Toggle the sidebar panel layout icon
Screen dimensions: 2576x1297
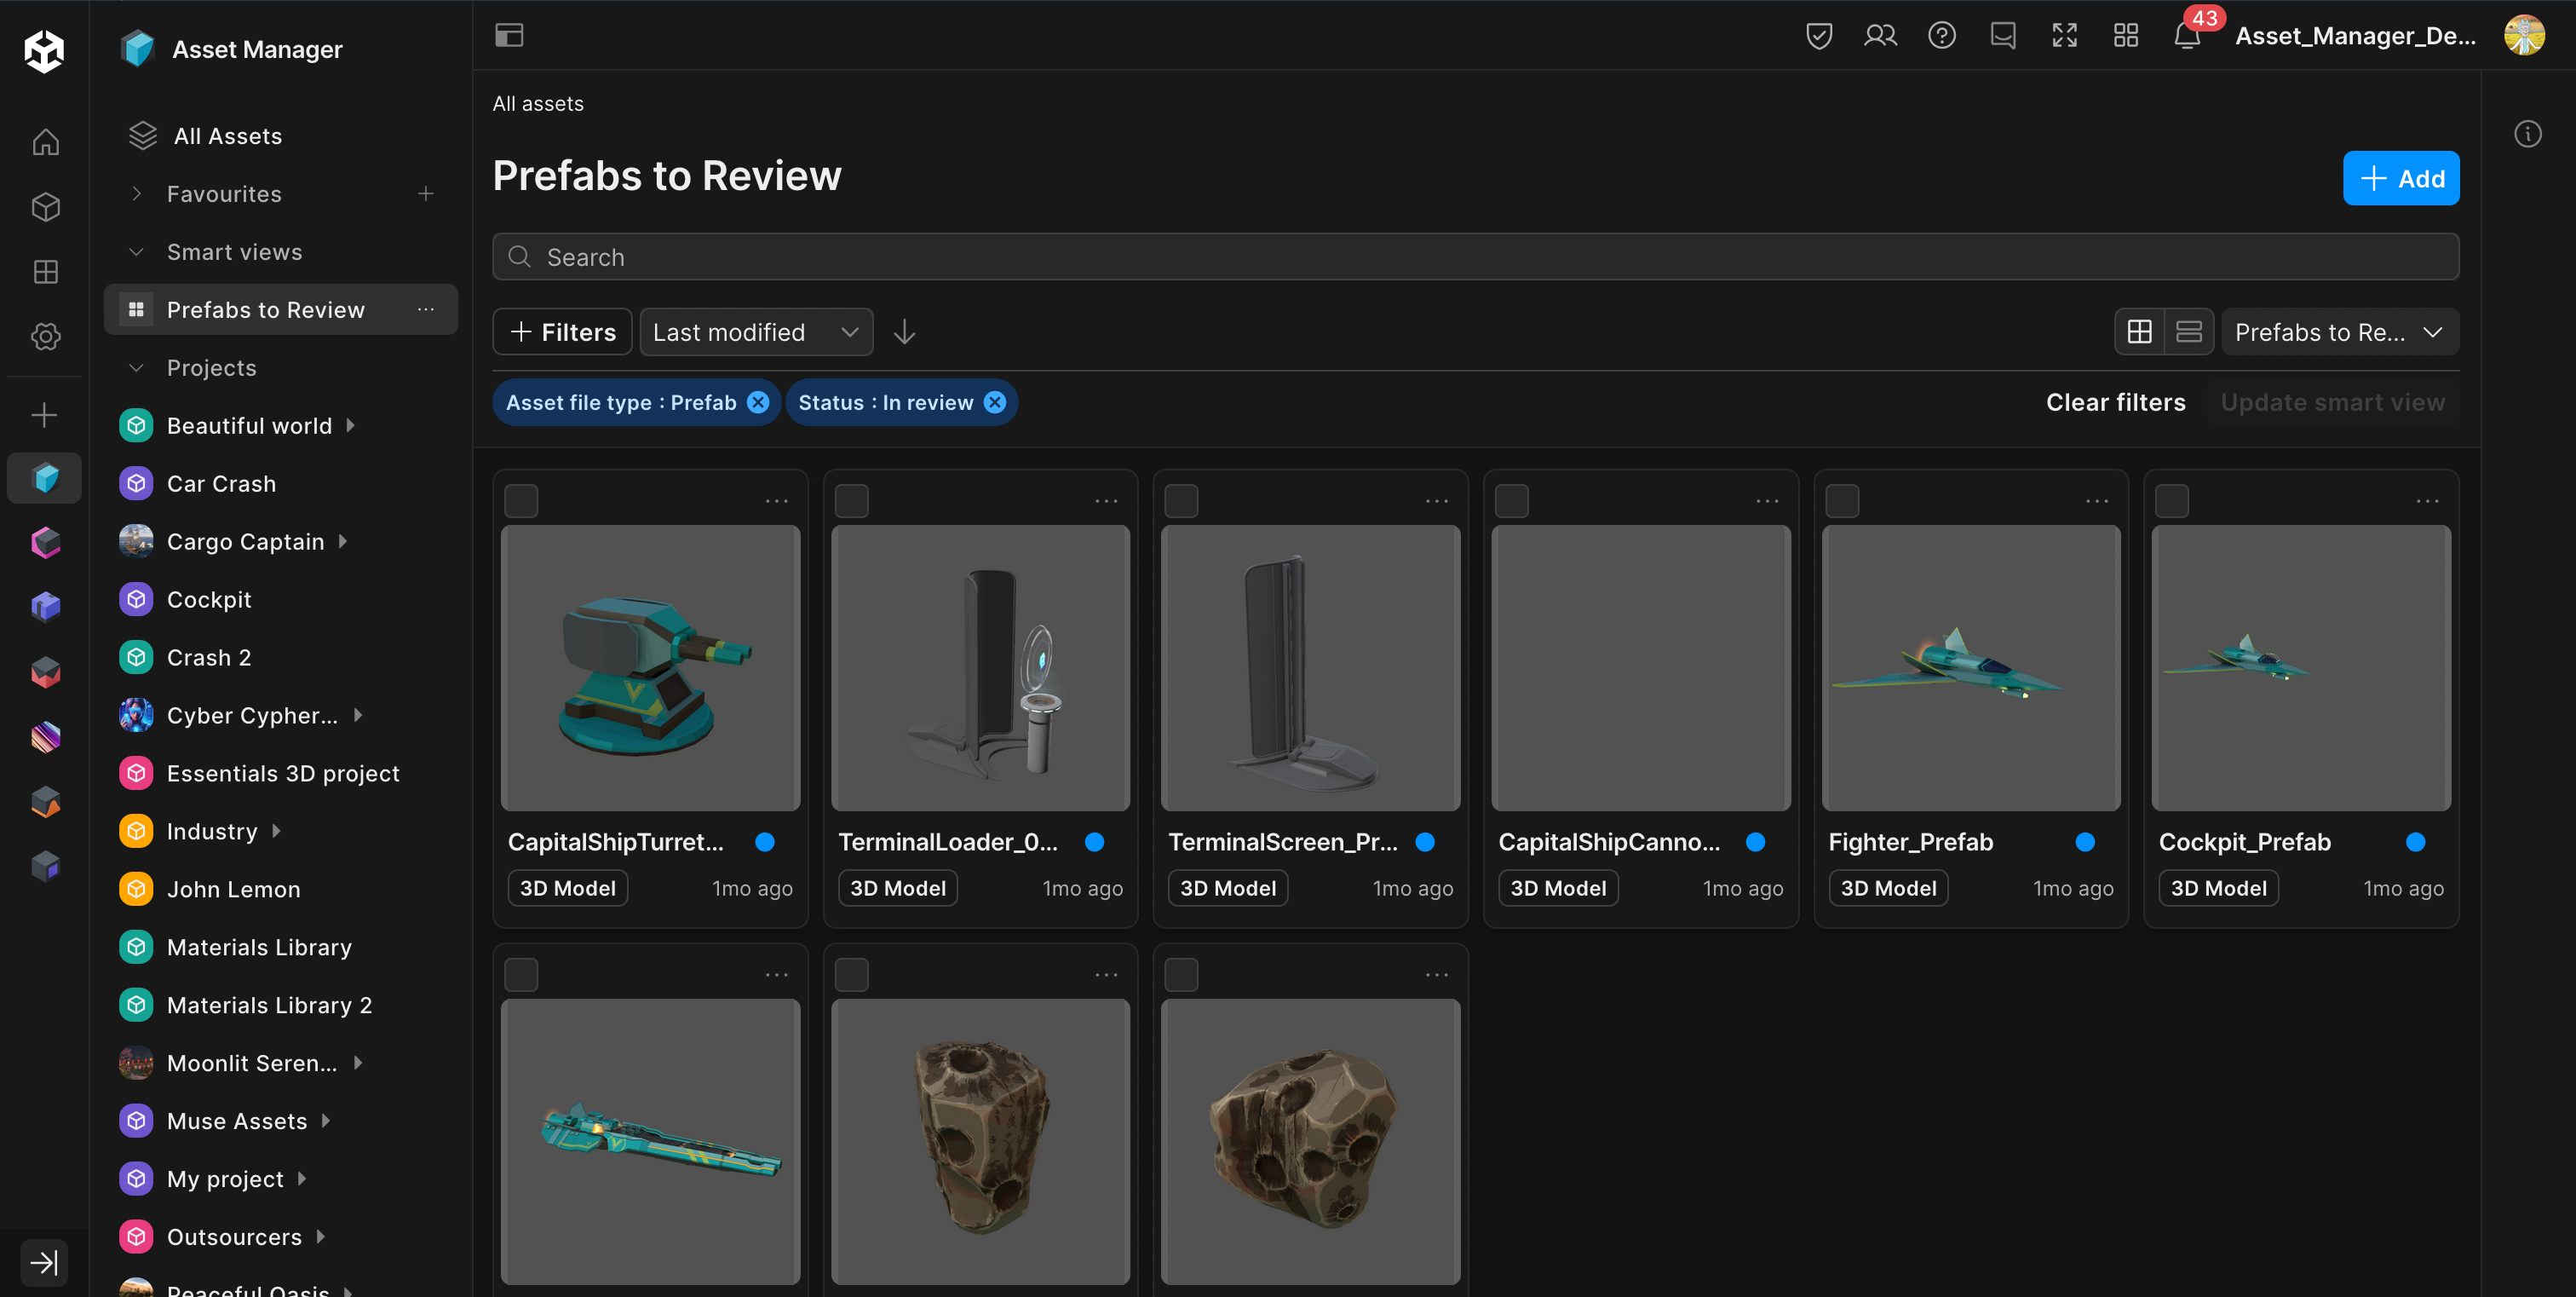pyautogui.click(x=509, y=35)
